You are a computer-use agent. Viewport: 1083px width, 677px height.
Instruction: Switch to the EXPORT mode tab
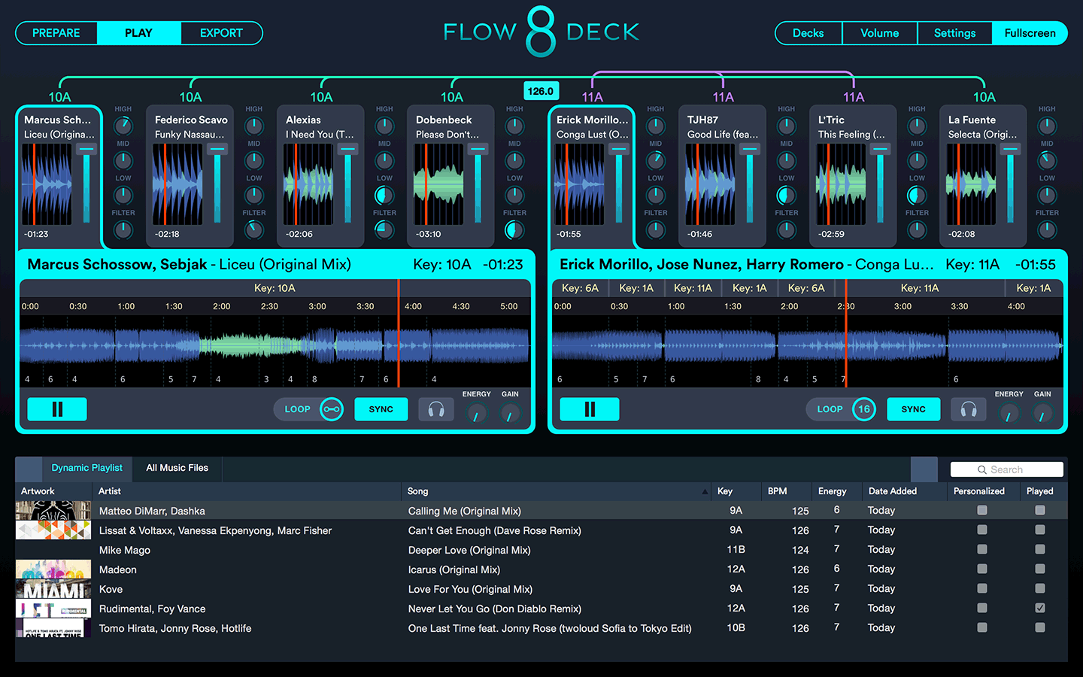click(x=222, y=33)
